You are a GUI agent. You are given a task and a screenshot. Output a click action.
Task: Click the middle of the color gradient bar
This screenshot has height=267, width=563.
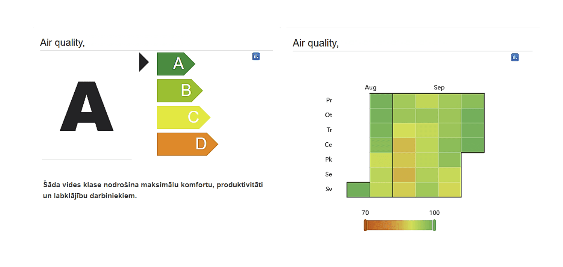[x=400, y=225]
